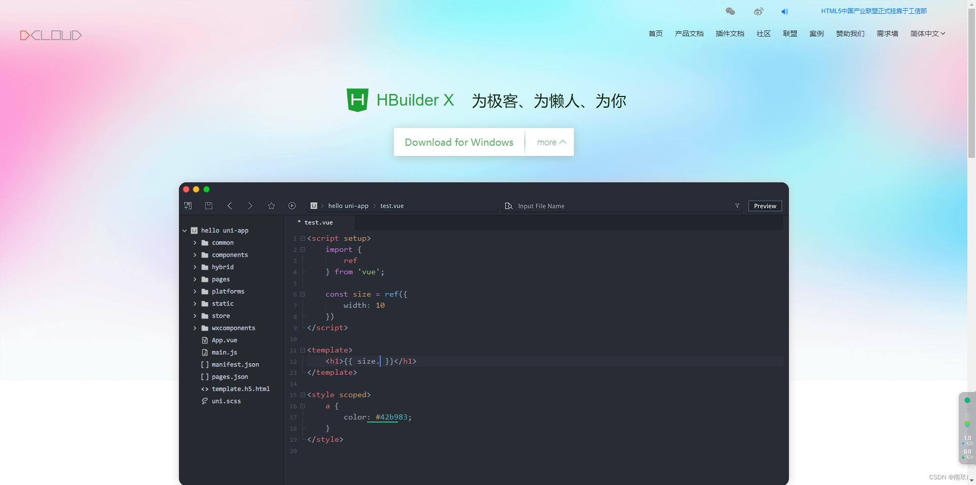Click the uni.scss file icon
The image size is (976, 485).
(x=205, y=401)
